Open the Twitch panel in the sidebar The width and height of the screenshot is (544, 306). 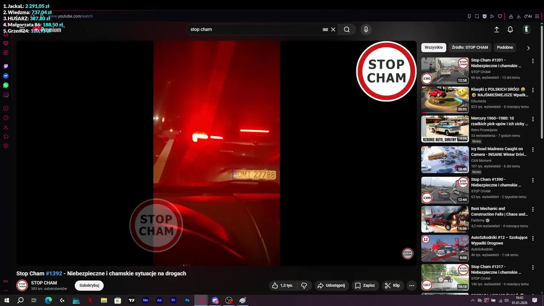coord(6,66)
